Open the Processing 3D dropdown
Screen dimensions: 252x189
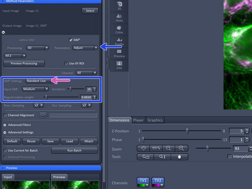[37, 48]
